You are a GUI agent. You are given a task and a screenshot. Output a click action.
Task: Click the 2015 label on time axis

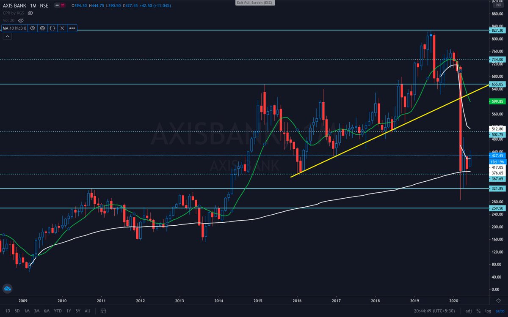(257, 301)
